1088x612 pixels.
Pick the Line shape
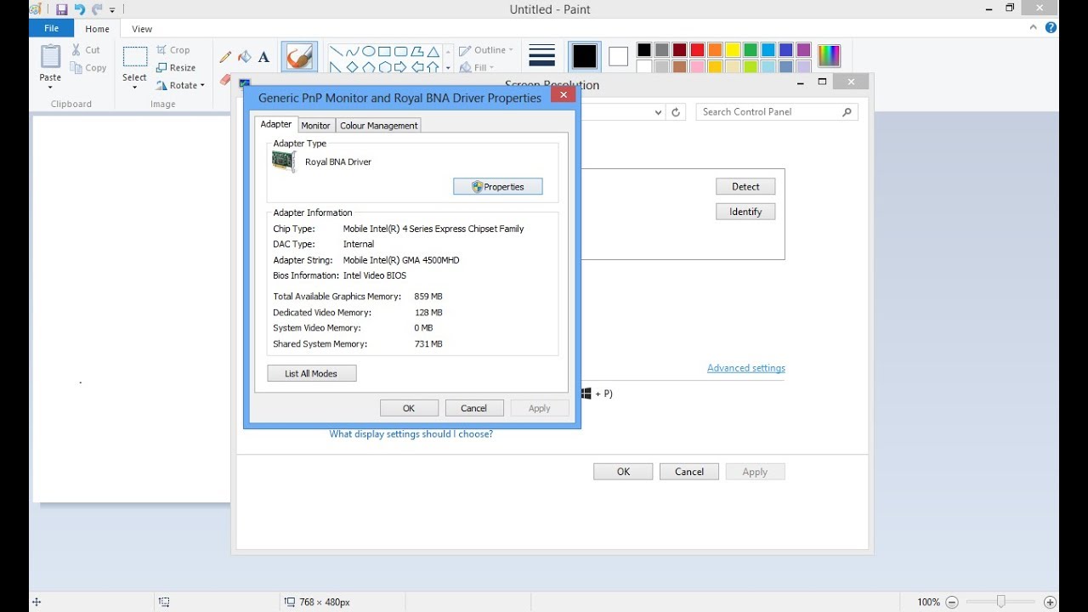(x=336, y=51)
